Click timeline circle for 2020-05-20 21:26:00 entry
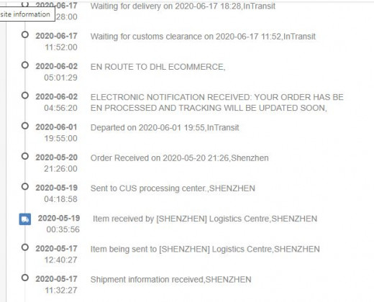 click(25, 156)
